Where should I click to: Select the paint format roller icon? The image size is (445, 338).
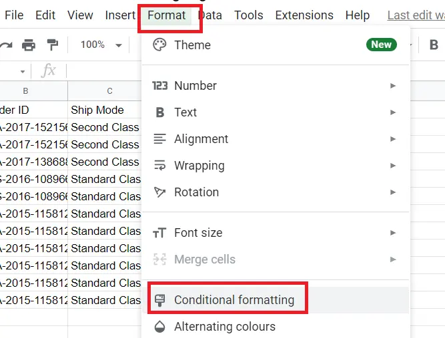point(52,45)
